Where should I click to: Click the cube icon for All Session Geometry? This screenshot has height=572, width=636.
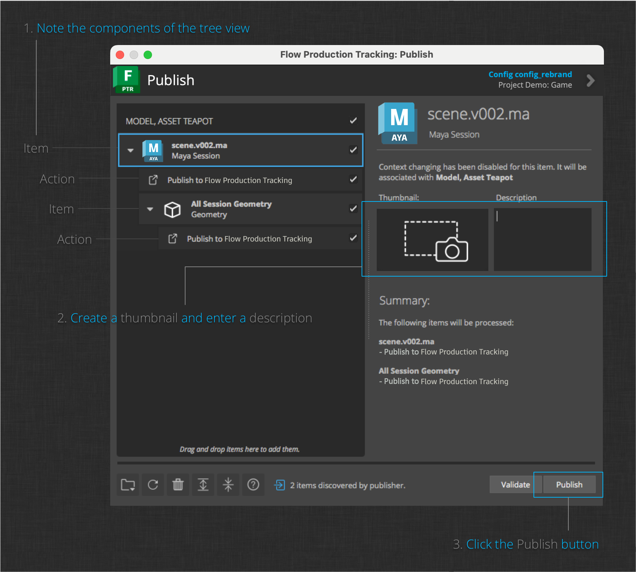pyautogui.click(x=172, y=210)
